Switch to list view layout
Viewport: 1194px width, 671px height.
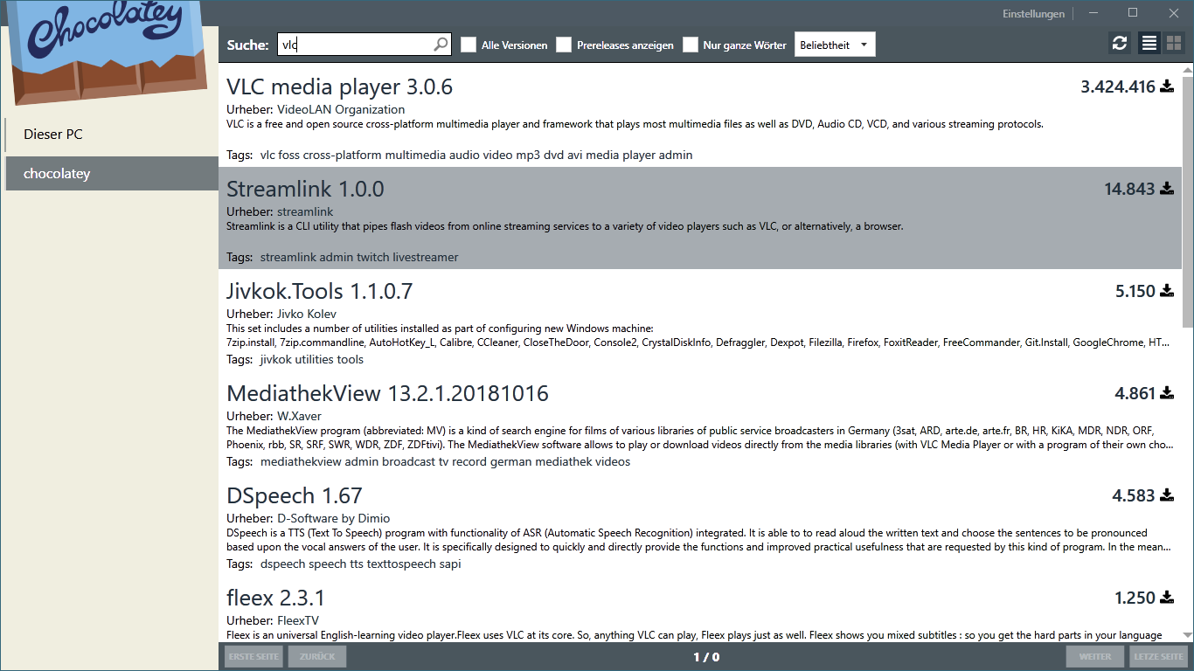click(1149, 44)
